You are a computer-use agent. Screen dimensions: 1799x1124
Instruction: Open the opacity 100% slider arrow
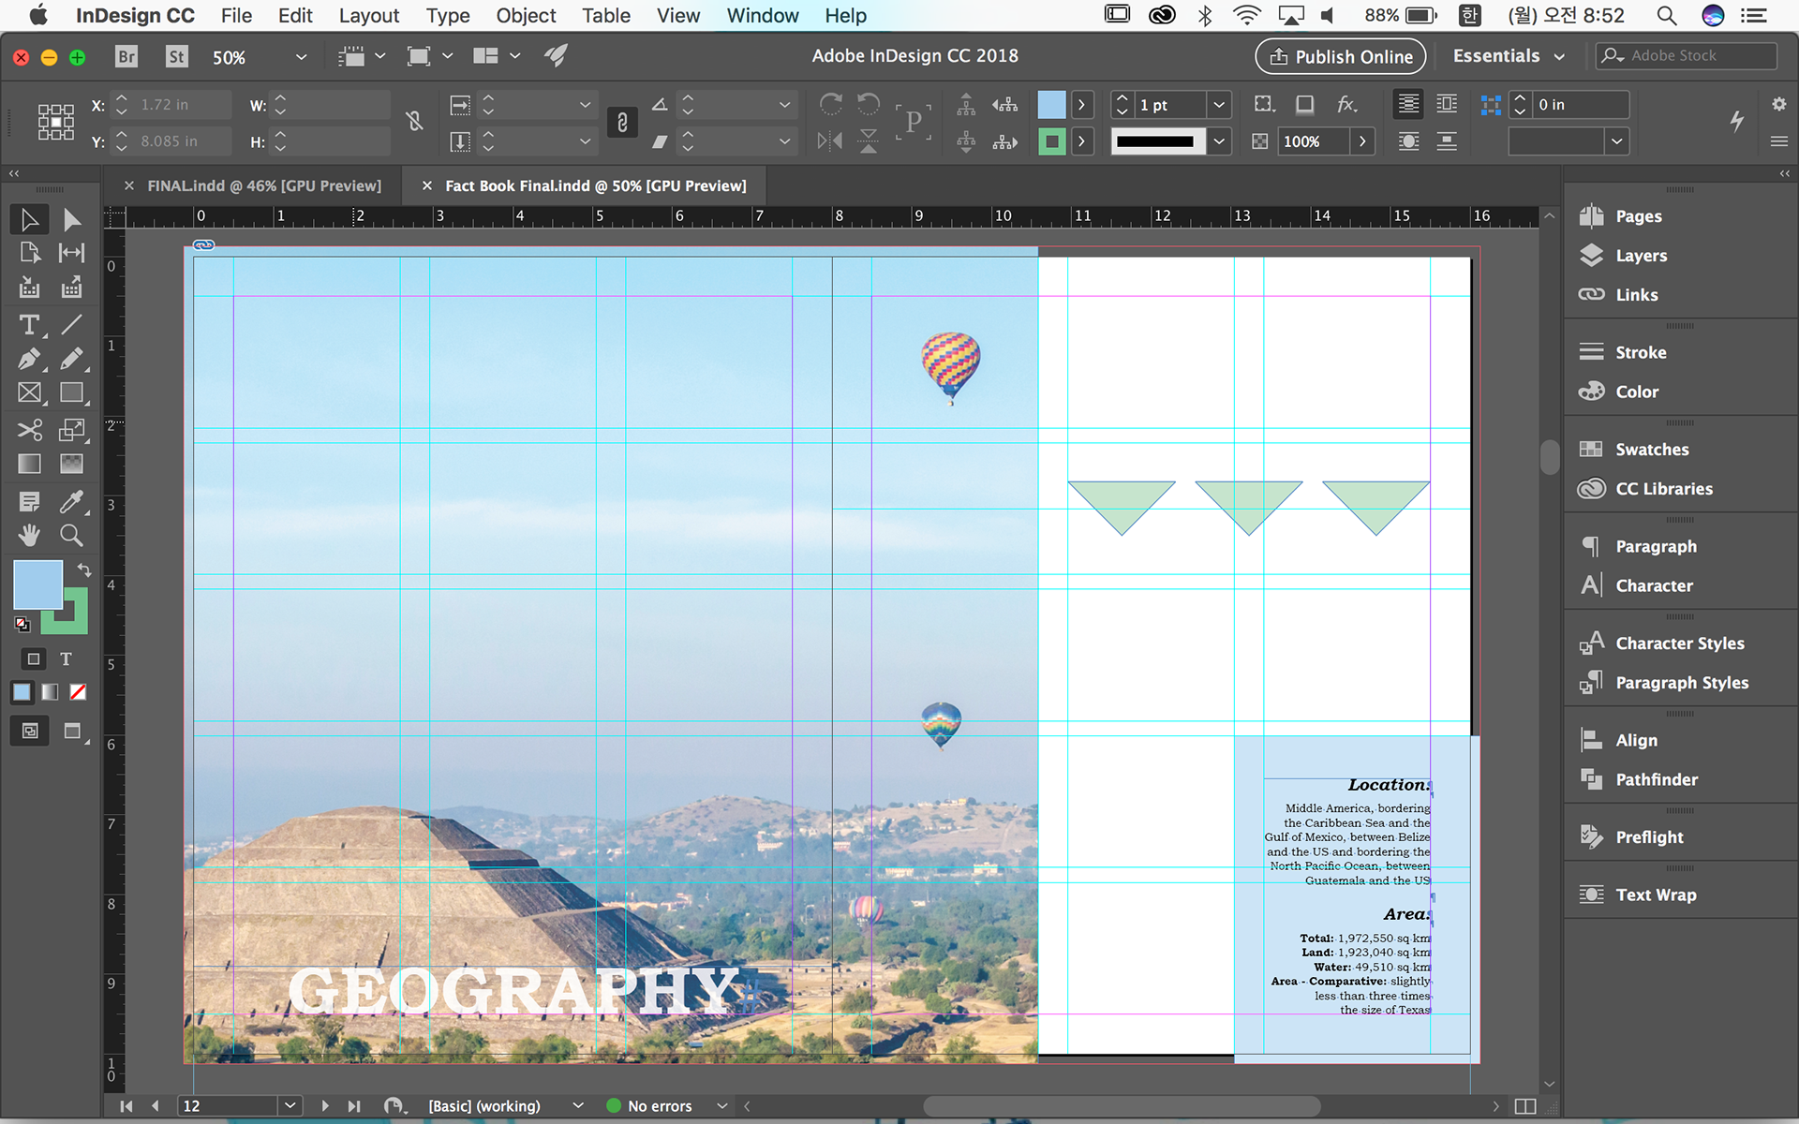(1362, 141)
